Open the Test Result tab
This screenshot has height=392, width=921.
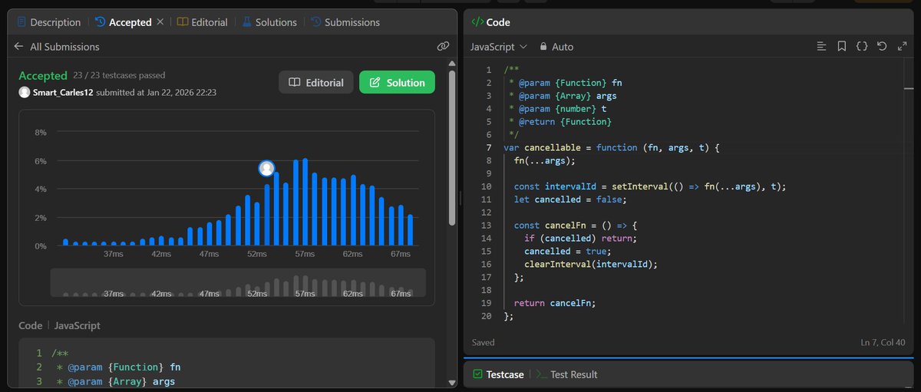click(566, 374)
